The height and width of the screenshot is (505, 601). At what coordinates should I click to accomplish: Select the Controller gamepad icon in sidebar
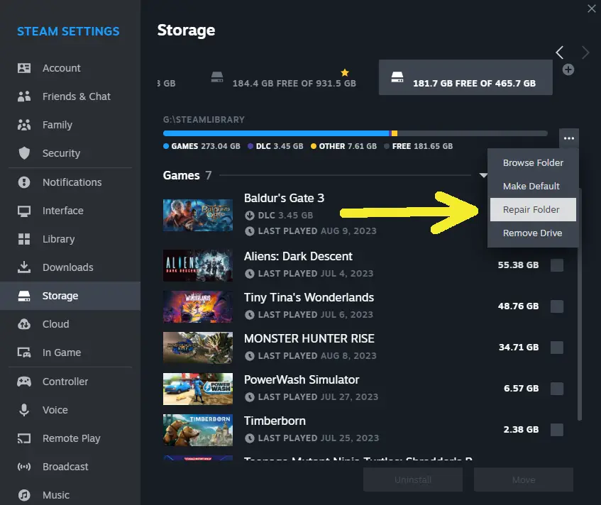(x=24, y=382)
